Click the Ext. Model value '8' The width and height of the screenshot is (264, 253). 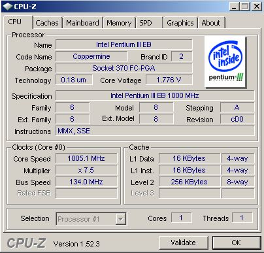click(x=156, y=119)
